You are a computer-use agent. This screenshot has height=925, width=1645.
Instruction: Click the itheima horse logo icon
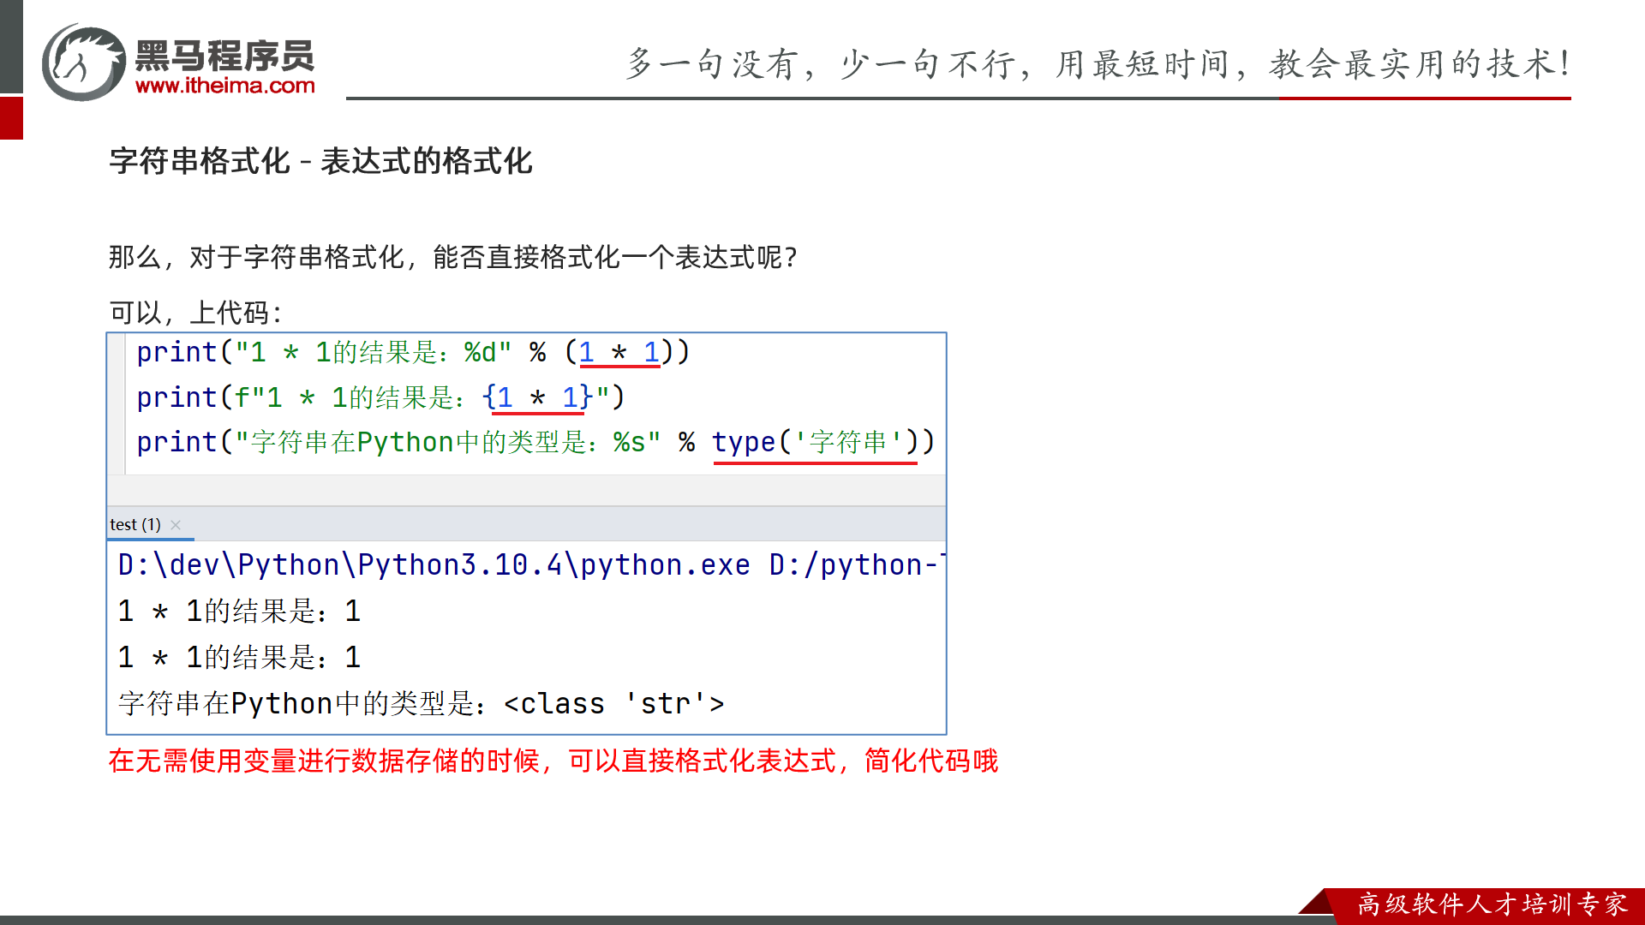tap(84, 63)
